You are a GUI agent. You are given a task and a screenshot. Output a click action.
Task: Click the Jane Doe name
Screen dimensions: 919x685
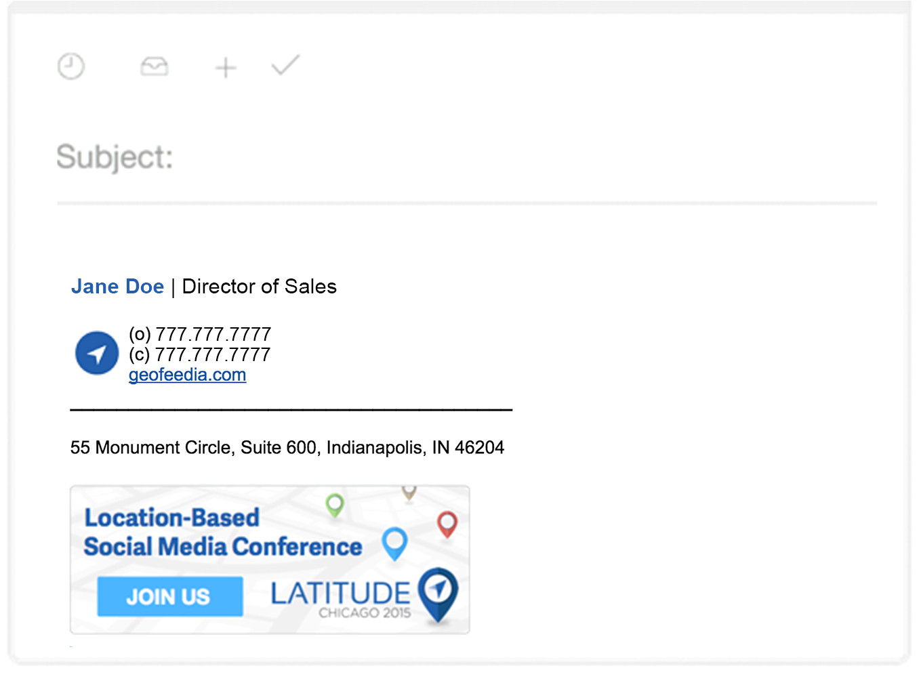117,287
